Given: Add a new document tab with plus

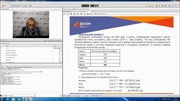Looking at the screenshot, I should 92,12.
